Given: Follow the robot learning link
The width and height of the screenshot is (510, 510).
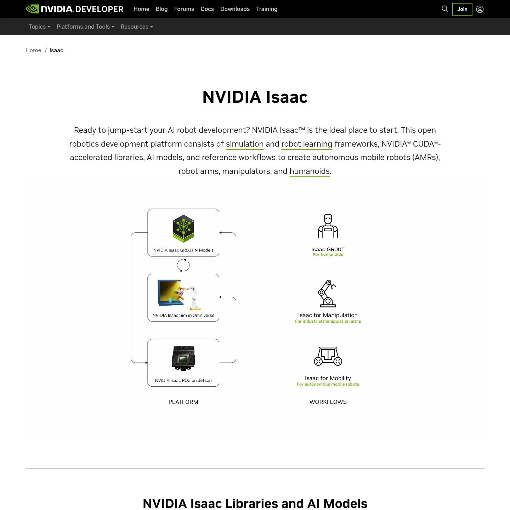Looking at the screenshot, I should [x=307, y=144].
